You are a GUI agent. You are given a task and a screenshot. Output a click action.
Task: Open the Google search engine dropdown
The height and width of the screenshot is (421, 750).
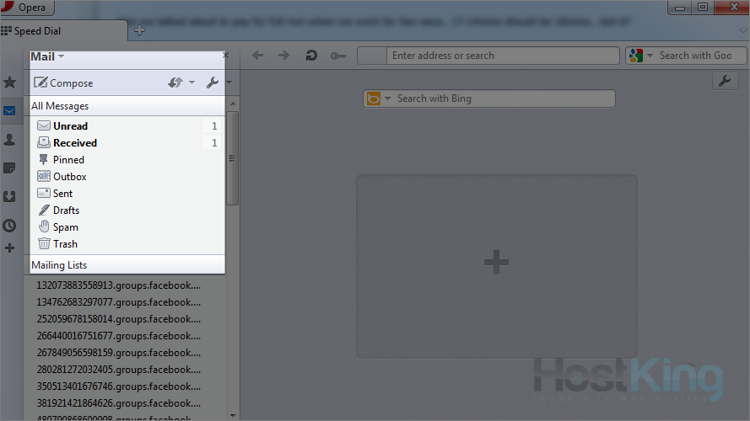(648, 56)
